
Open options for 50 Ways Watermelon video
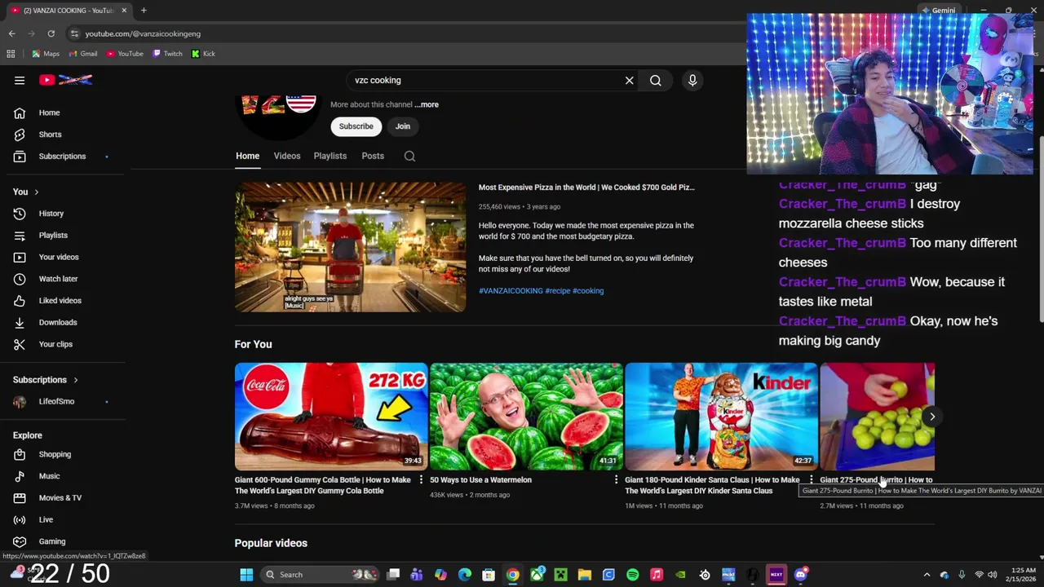[616, 480]
